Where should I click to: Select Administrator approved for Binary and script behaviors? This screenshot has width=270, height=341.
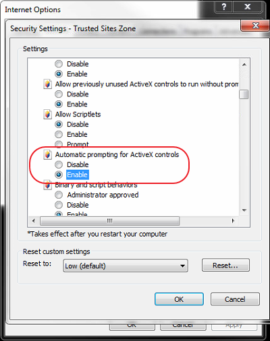click(x=59, y=195)
